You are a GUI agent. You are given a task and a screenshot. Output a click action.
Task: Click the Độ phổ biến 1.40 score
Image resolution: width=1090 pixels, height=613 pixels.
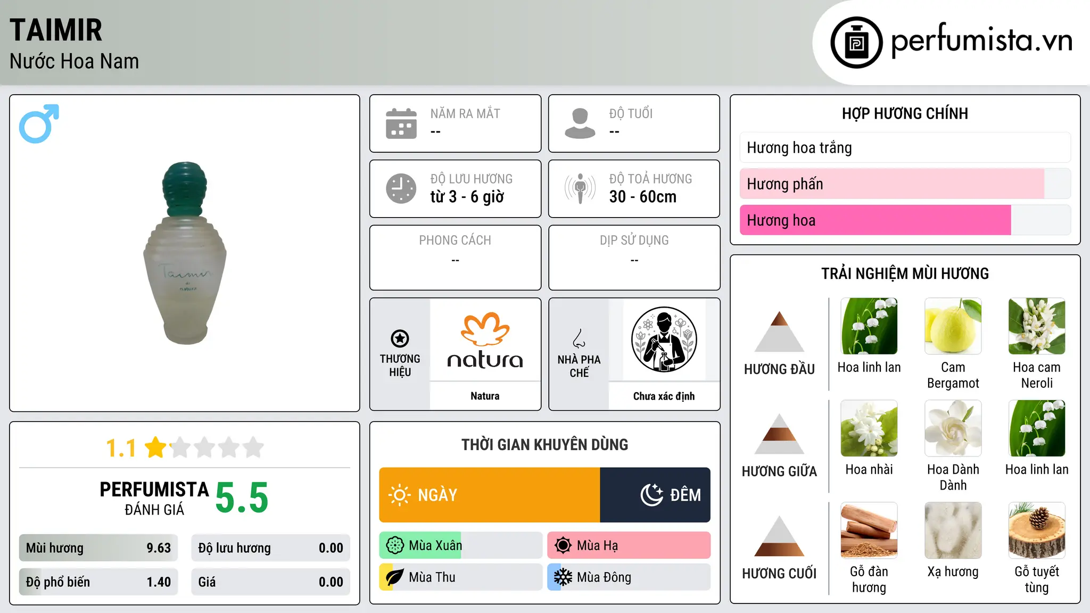[x=98, y=582]
